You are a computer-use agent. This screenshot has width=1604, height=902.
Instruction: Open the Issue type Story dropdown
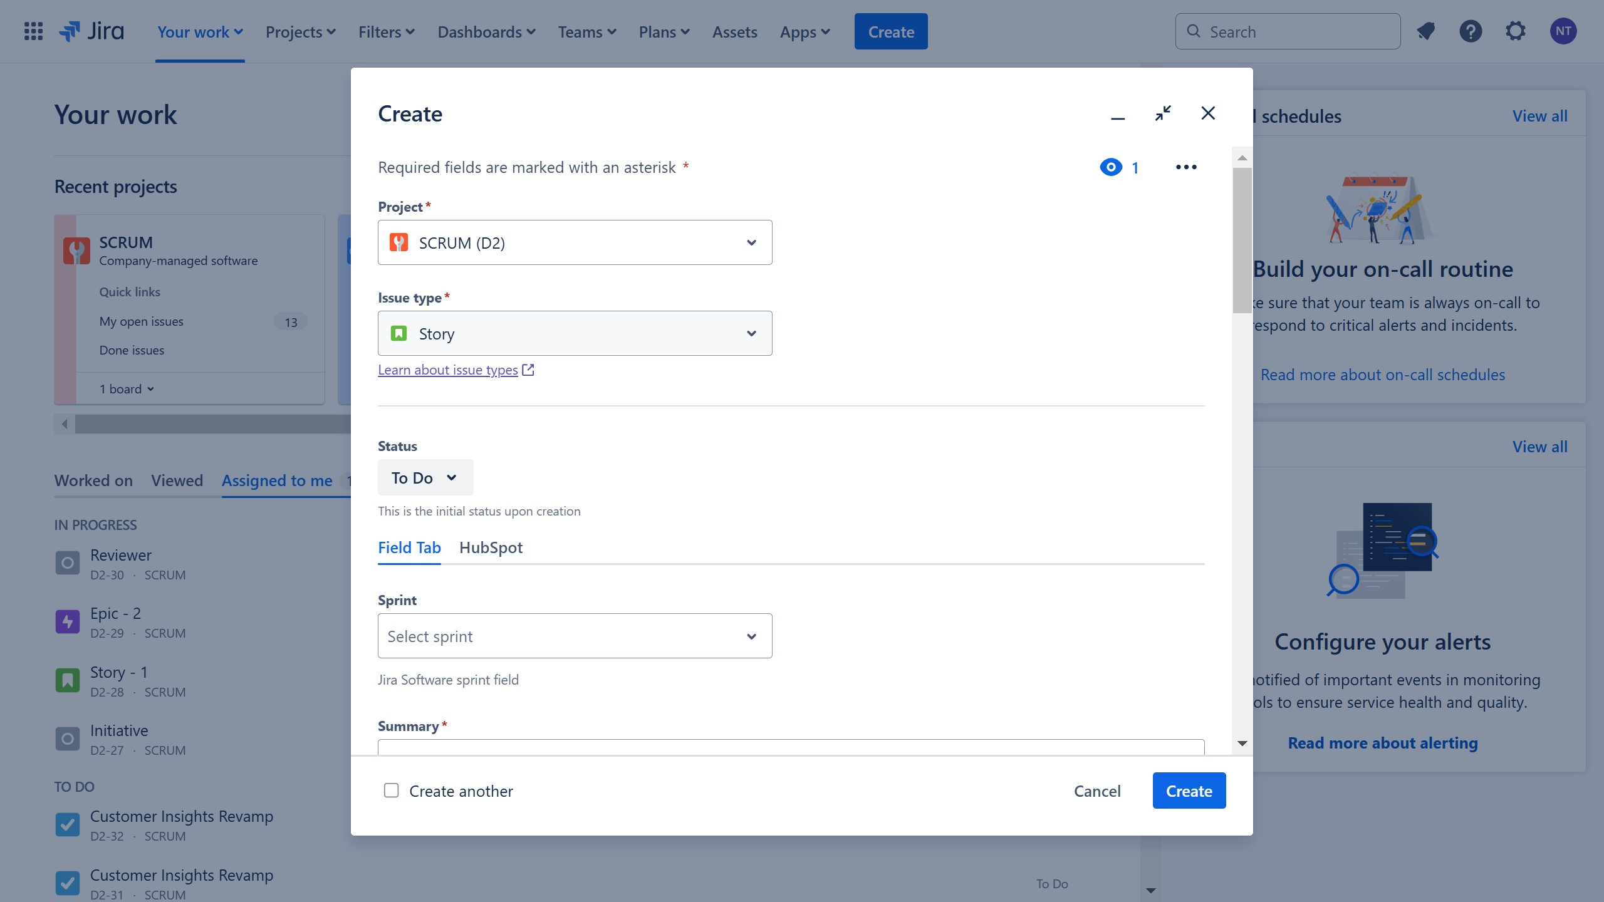575,333
